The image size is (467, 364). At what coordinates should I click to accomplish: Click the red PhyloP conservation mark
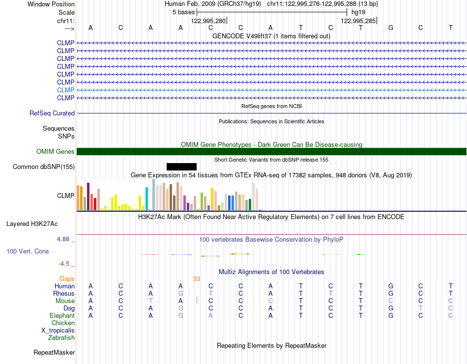pyautogui.click(x=150, y=254)
